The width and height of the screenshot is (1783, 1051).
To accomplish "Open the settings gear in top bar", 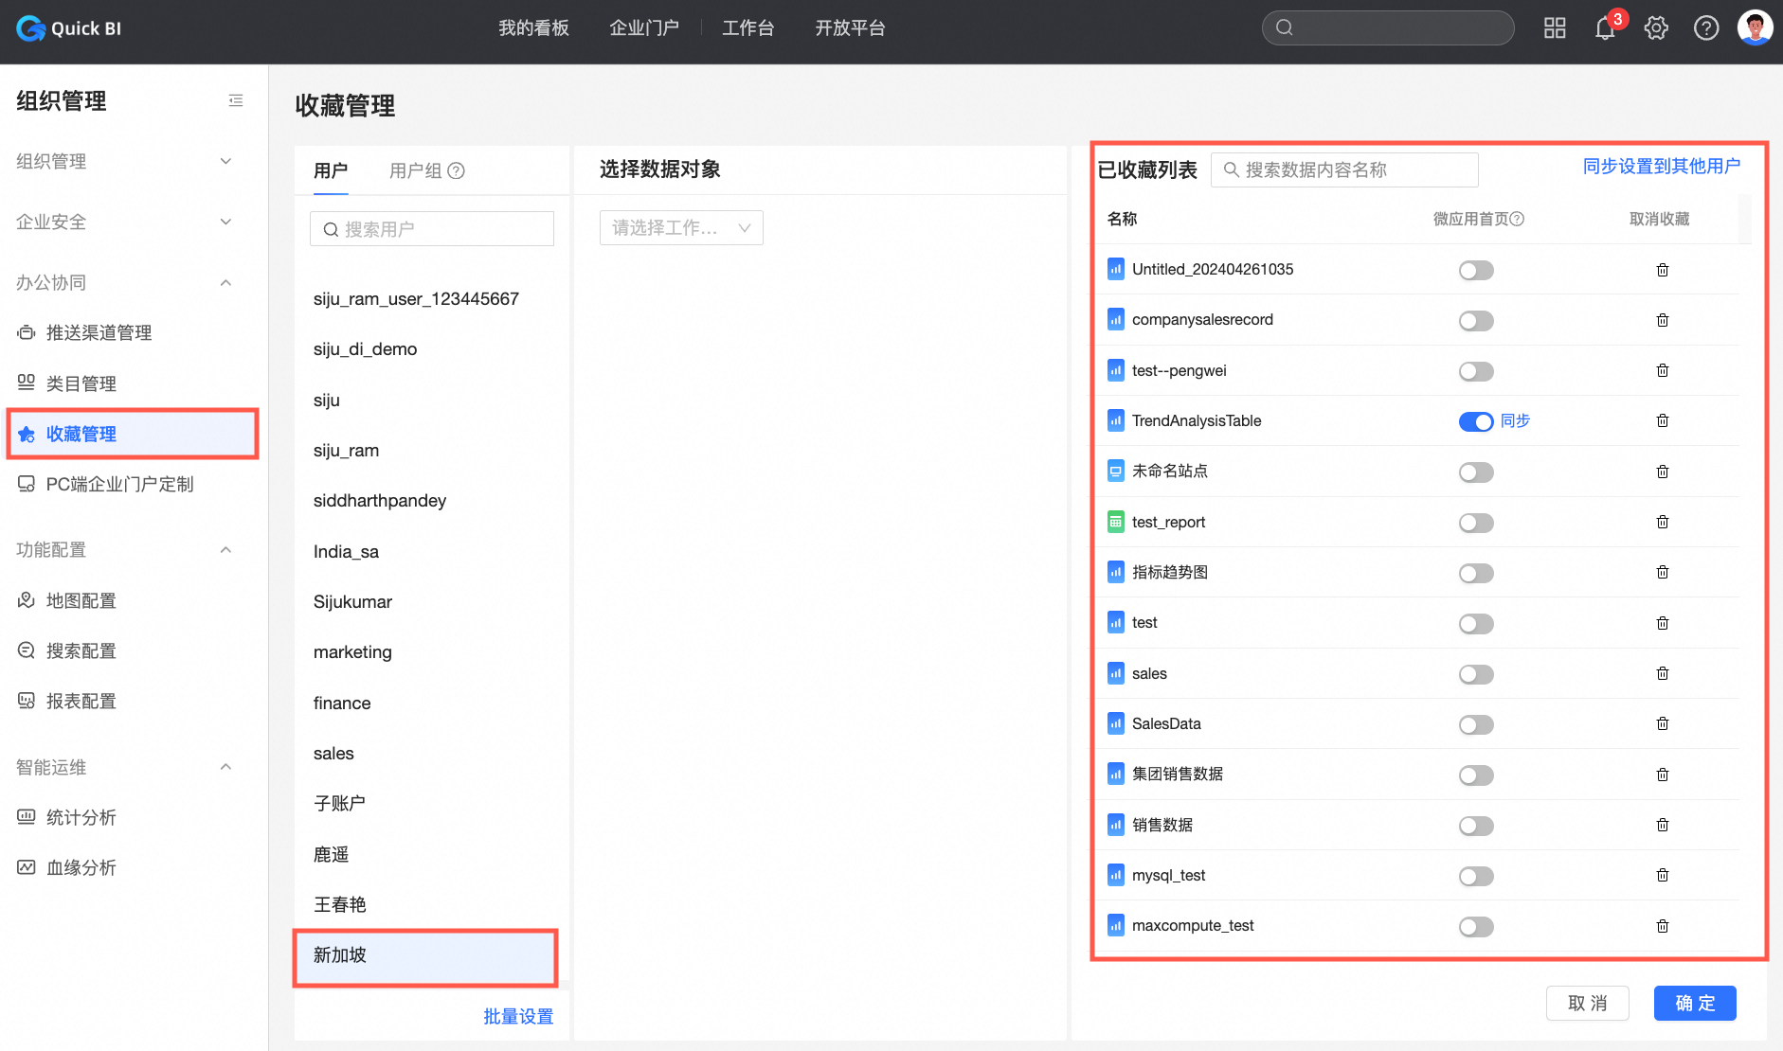I will point(1656,28).
